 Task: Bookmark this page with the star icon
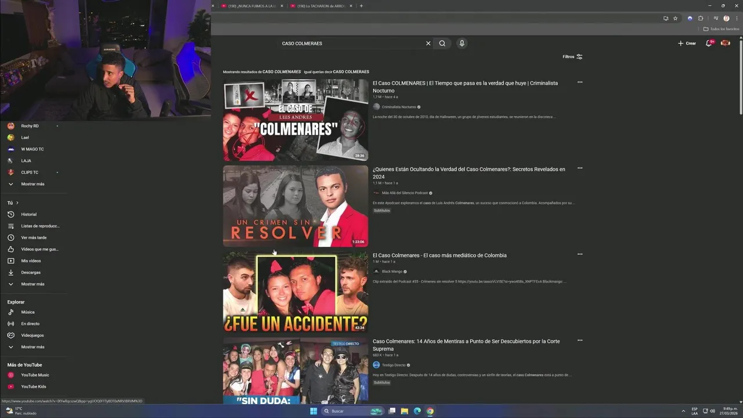(x=675, y=18)
